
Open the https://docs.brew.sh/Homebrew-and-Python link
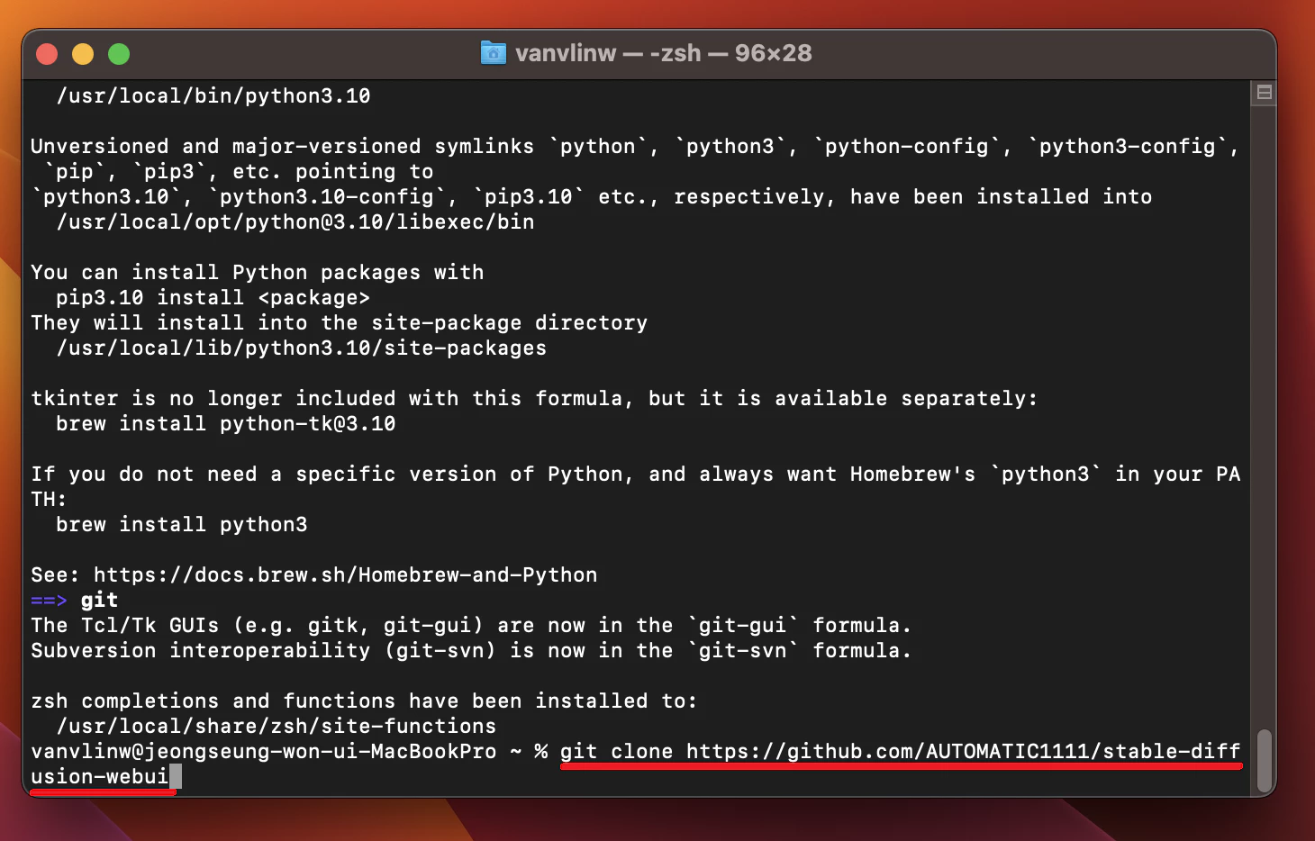coord(346,574)
